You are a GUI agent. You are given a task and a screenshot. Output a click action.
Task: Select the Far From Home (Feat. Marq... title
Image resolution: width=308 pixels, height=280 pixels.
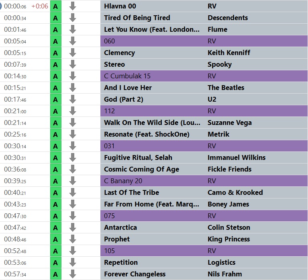151,204
